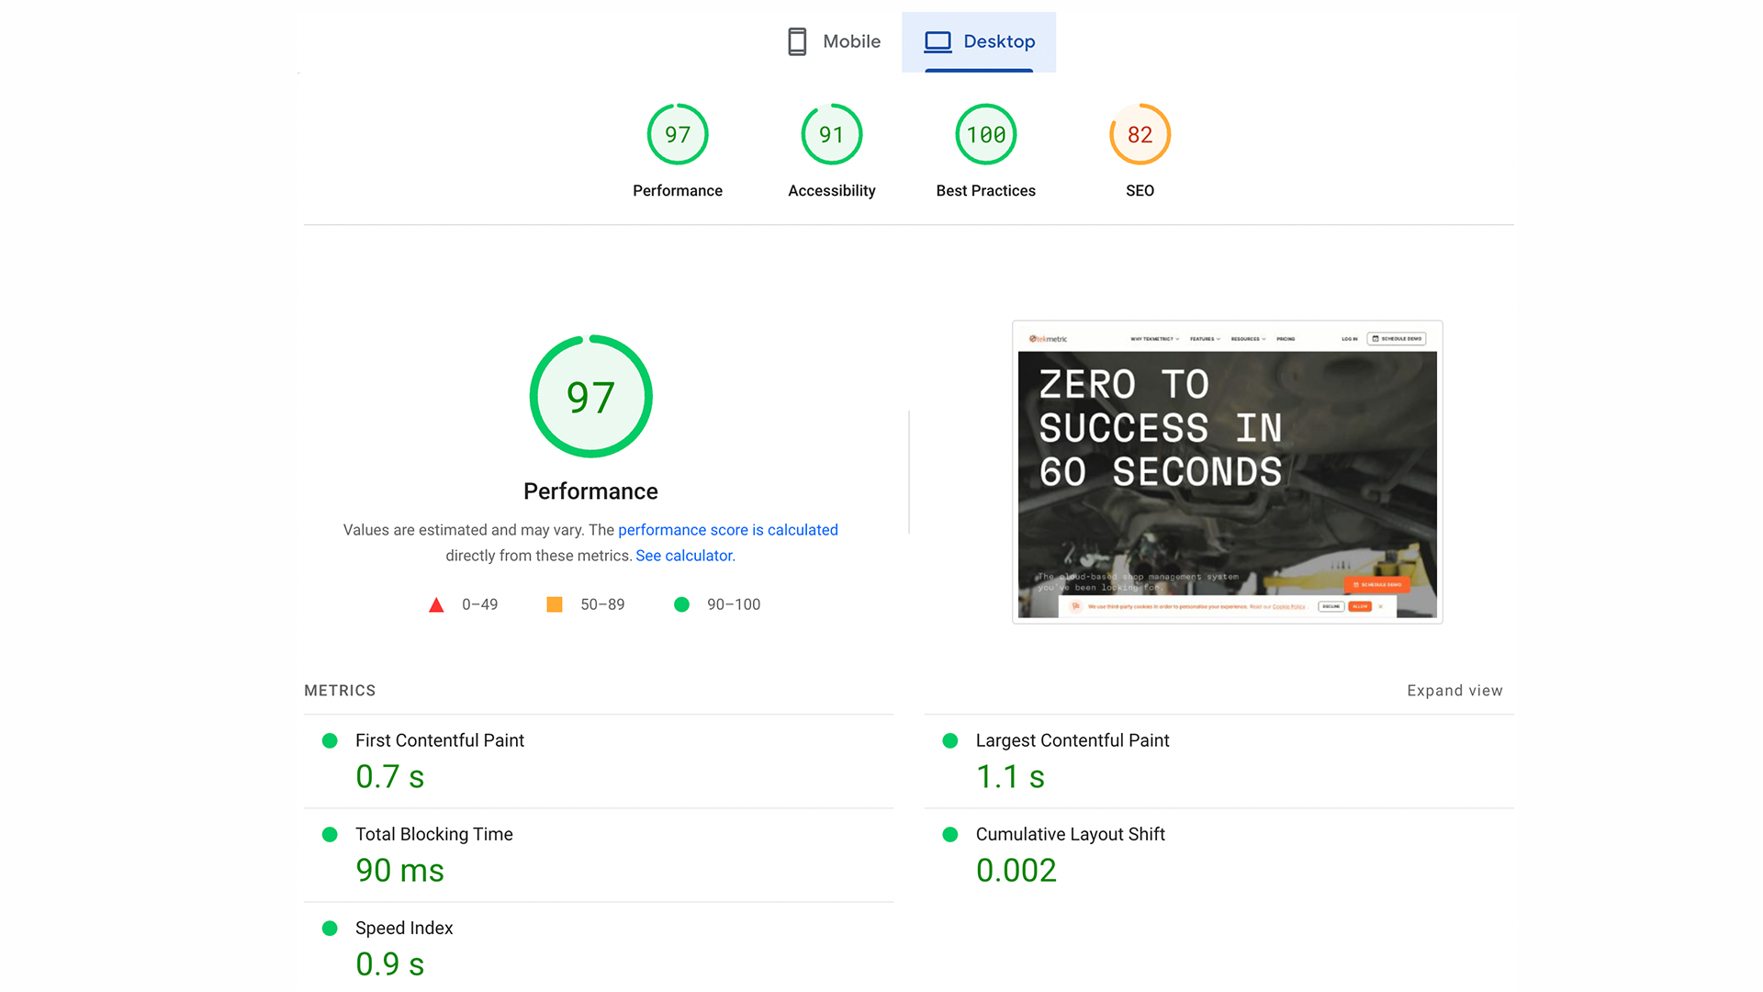The image size is (1763, 992).
Task: Click the SEO 82 score gauge
Action: 1140,135
